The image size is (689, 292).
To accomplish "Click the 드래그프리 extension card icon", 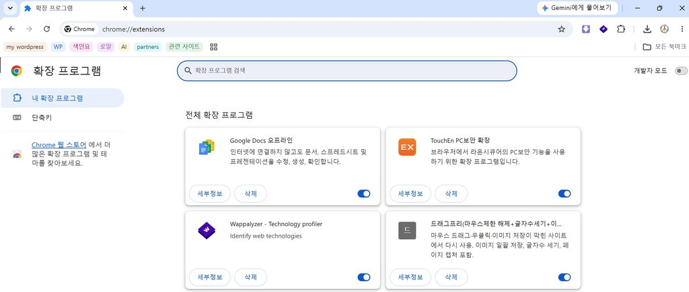I will pos(407,231).
